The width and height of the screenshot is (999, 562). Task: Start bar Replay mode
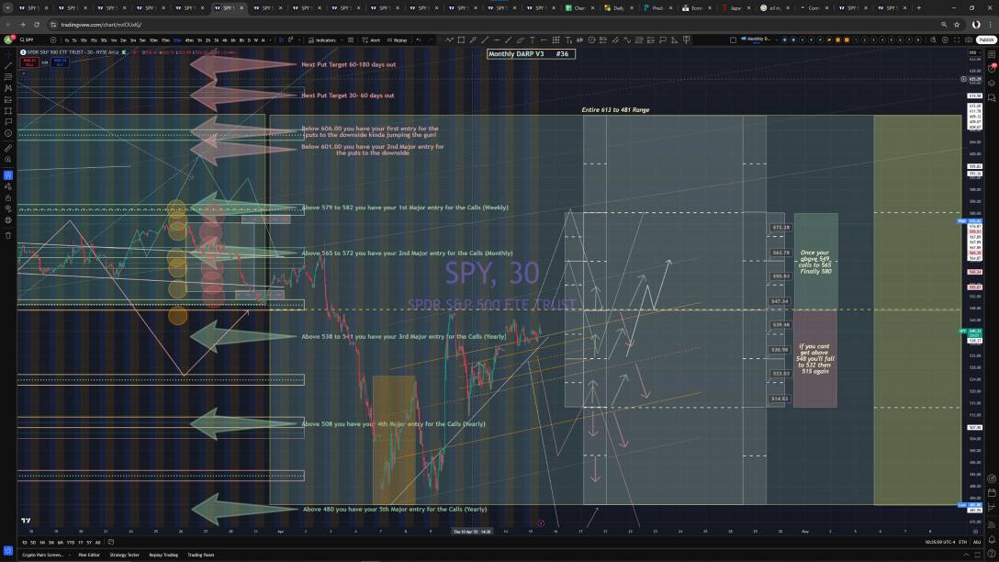[x=397, y=40]
